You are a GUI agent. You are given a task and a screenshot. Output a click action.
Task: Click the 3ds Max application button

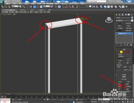[2, 2]
